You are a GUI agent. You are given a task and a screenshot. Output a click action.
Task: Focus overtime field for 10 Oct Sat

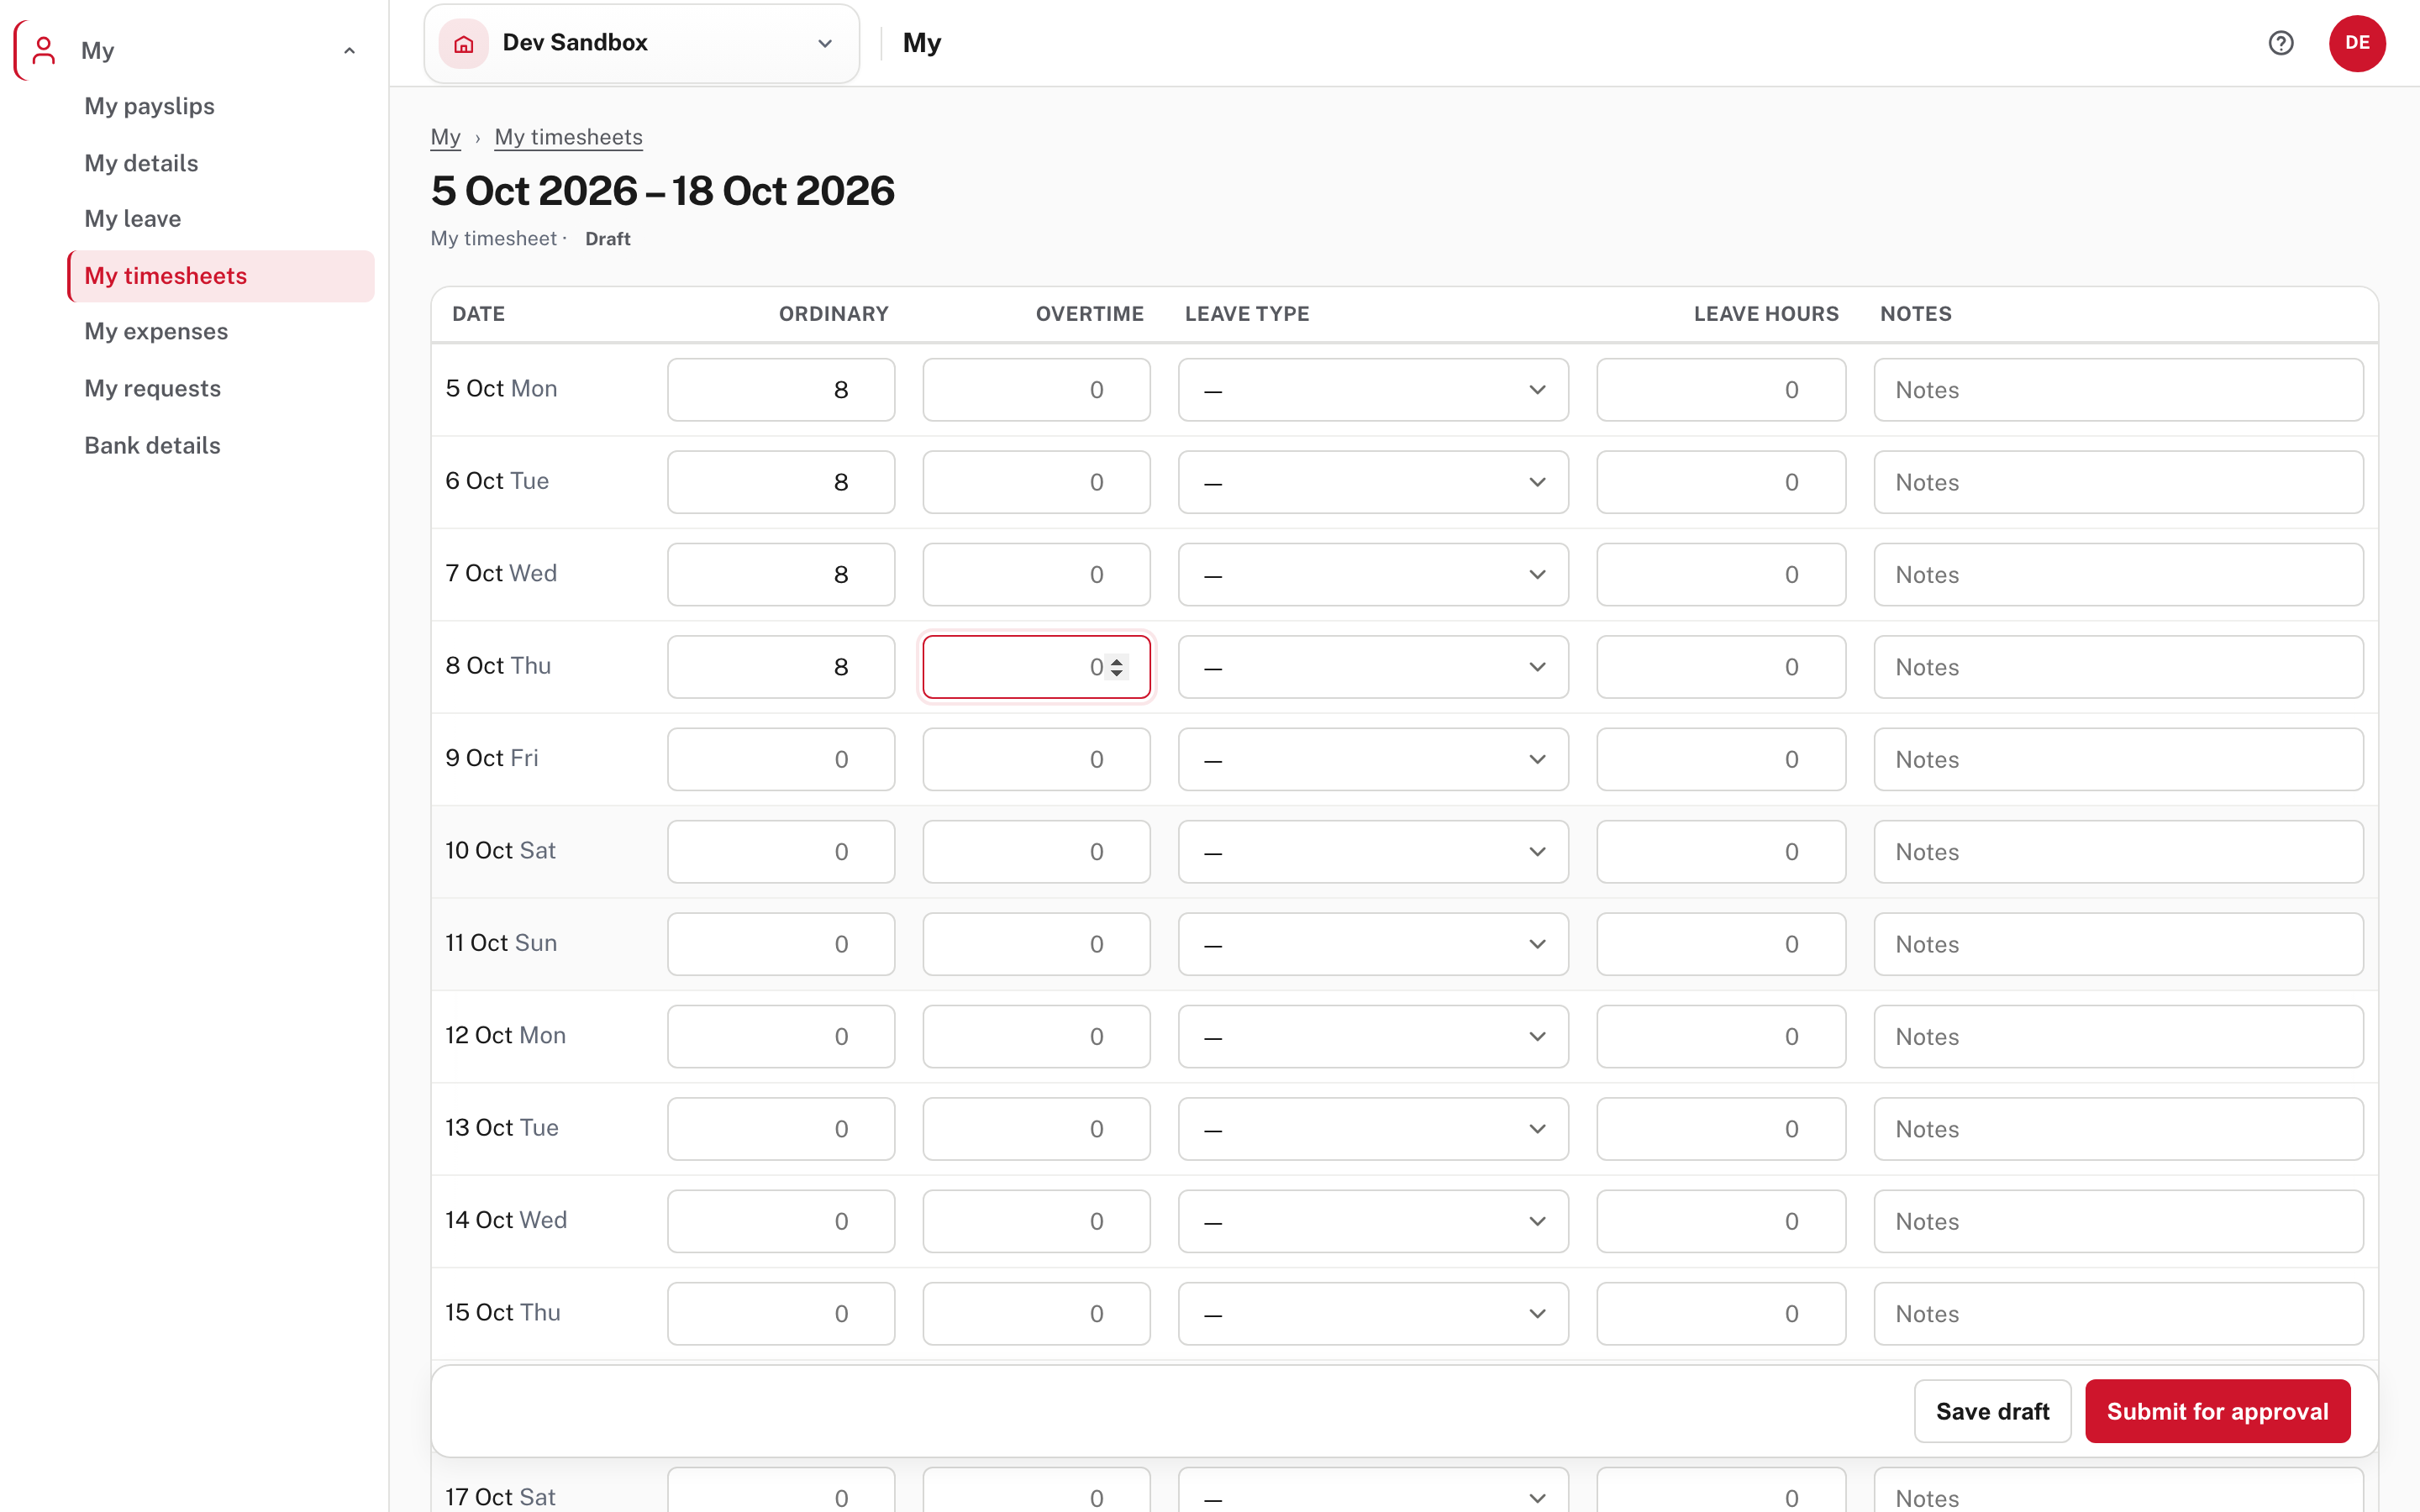pos(1036,852)
